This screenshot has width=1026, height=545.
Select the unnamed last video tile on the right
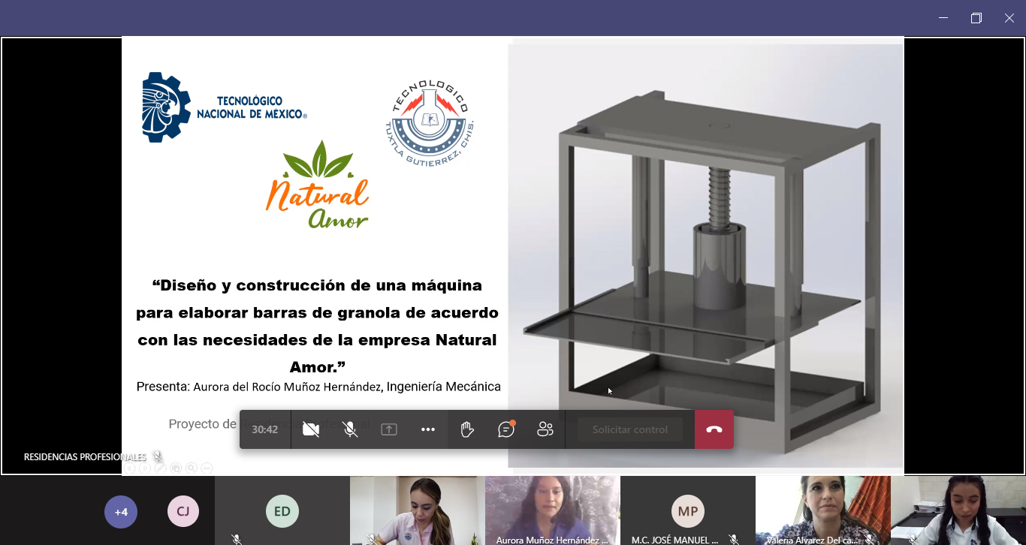(958, 510)
